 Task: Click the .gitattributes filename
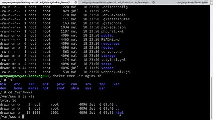click(115, 19)
